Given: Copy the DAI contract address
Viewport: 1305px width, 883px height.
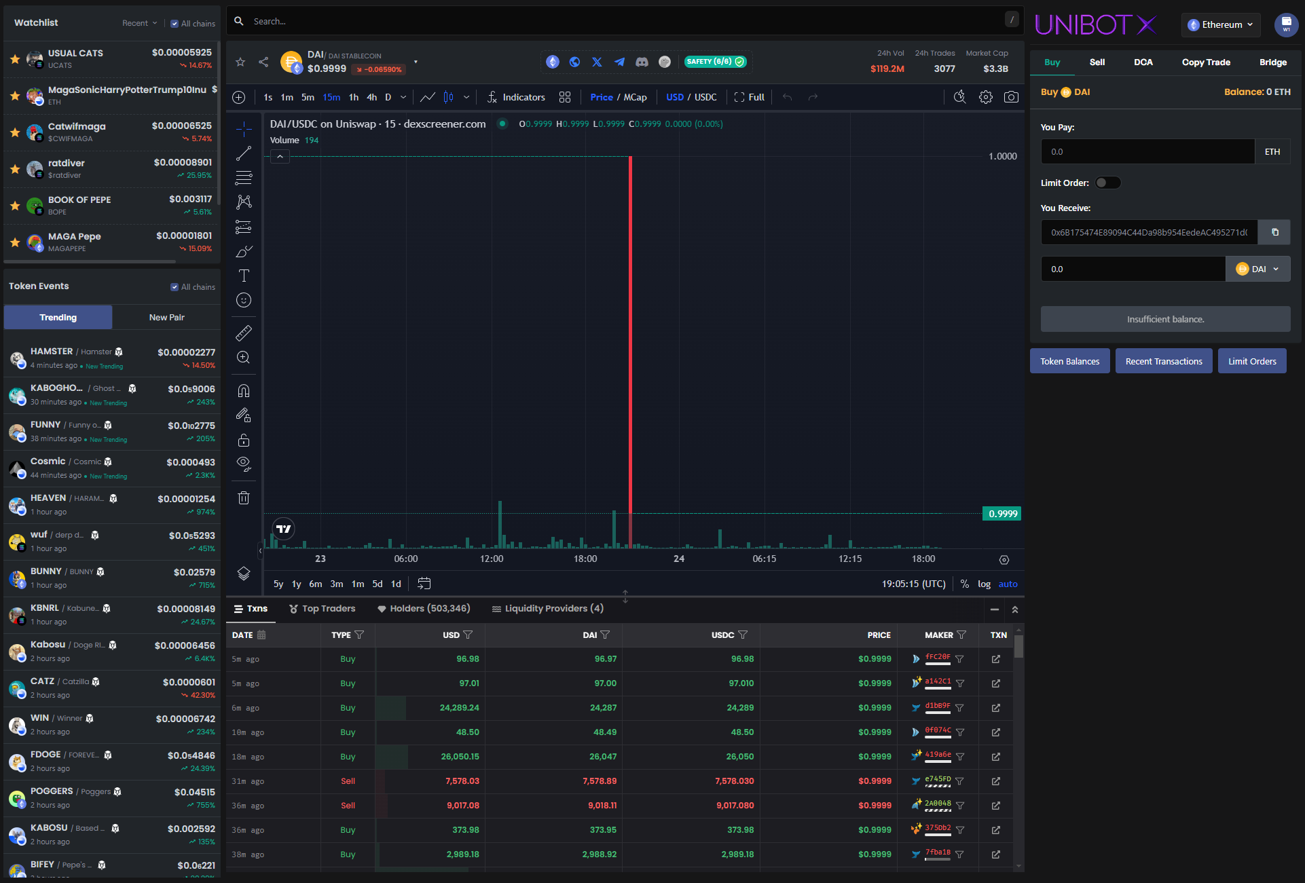Looking at the screenshot, I should click(1274, 232).
